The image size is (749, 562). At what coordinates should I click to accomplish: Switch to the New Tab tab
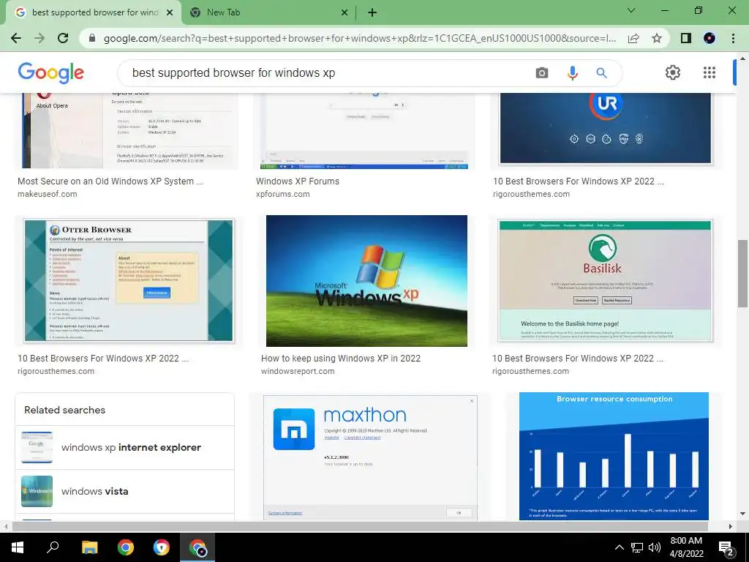click(x=268, y=13)
